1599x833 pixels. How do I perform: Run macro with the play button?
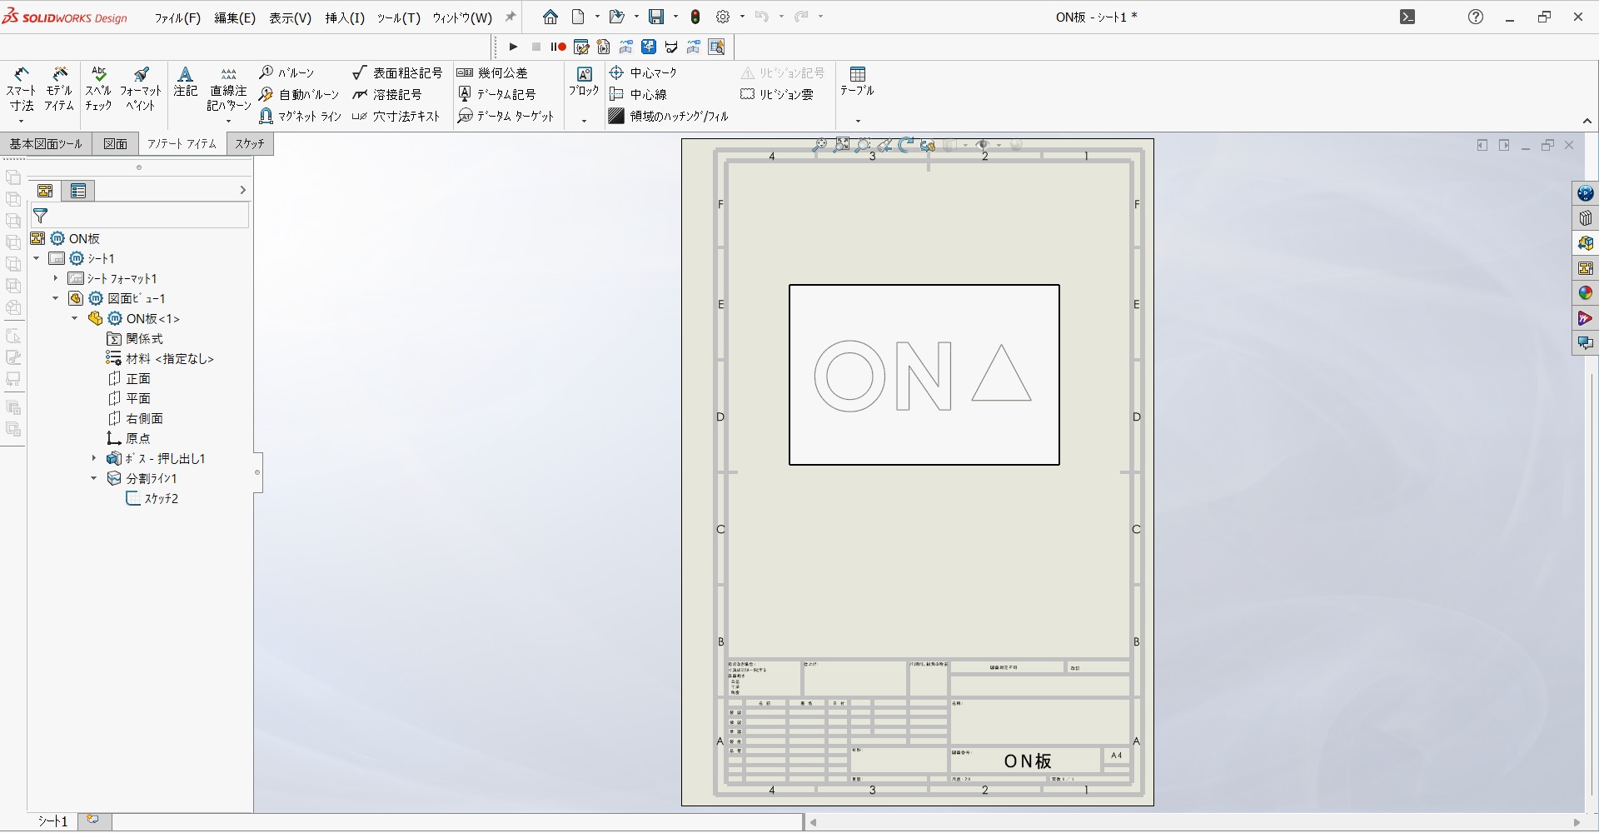(513, 47)
